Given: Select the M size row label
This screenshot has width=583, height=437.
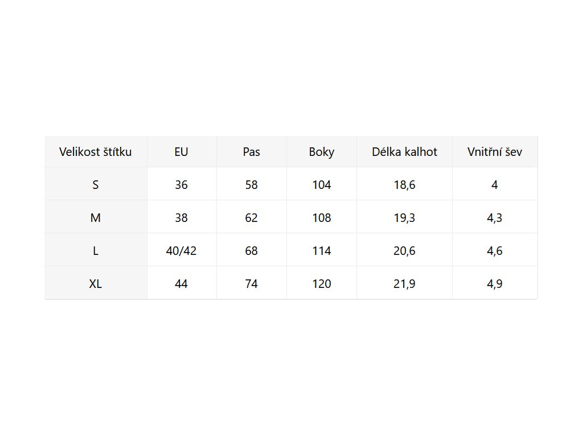Looking at the screenshot, I should click(96, 218).
